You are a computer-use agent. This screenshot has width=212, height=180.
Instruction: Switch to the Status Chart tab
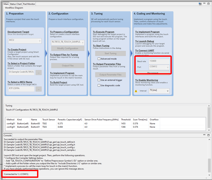[16, 4]
